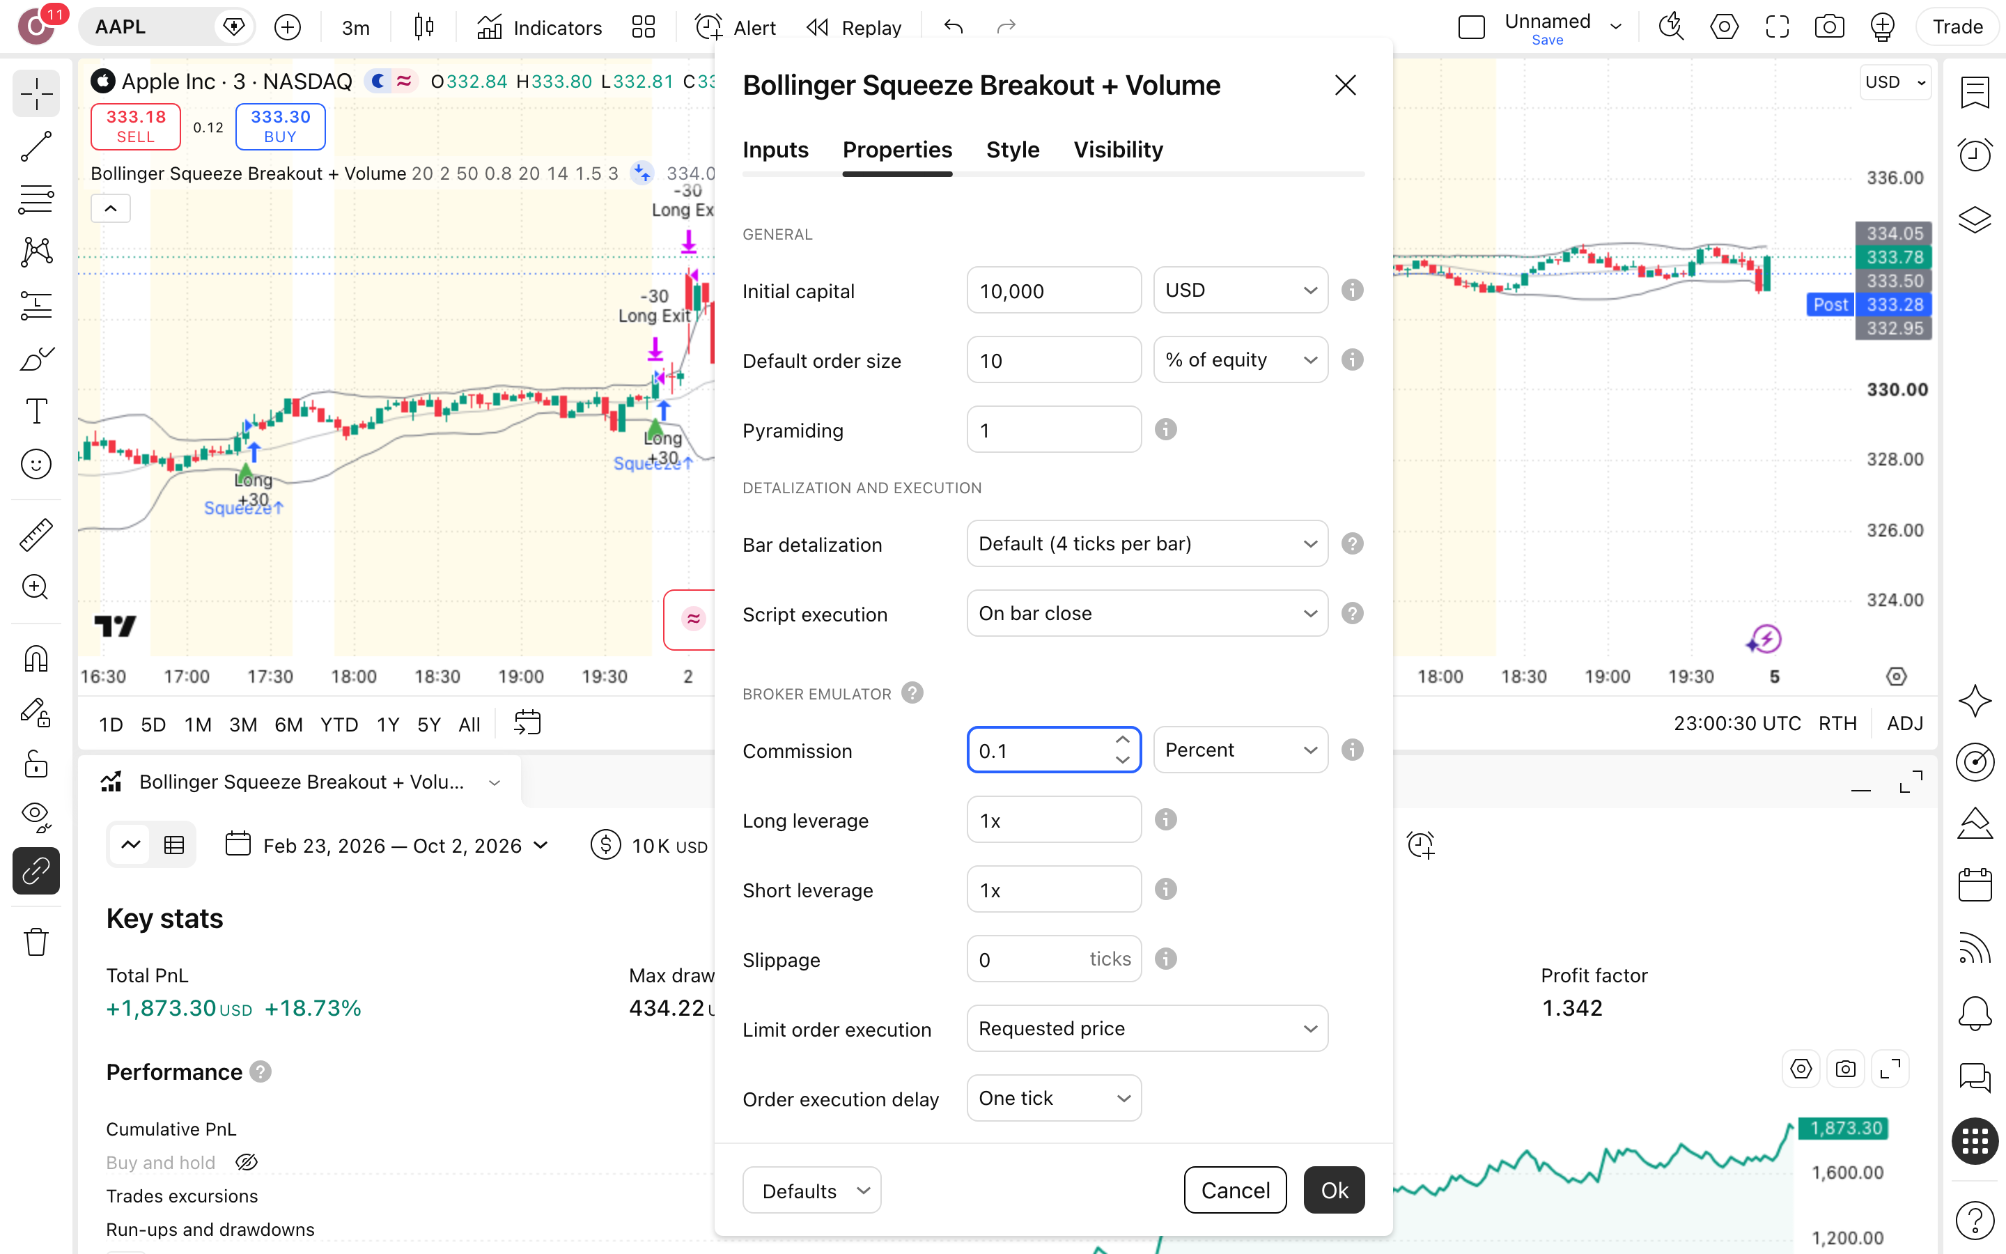2006x1254 pixels.
Task: Open Order execution delay dropdown
Action: (x=1054, y=1098)
